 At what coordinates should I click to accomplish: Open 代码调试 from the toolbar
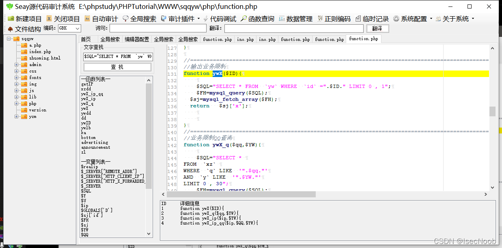tap(220, 19)
